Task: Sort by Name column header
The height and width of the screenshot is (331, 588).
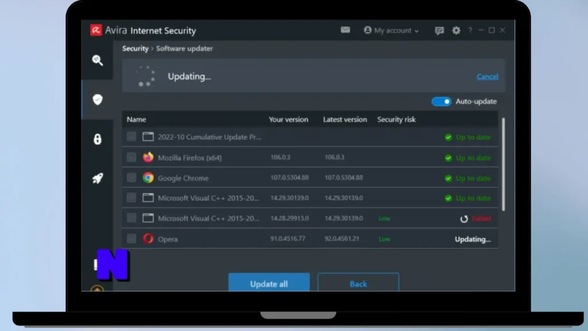Action: 136,120
